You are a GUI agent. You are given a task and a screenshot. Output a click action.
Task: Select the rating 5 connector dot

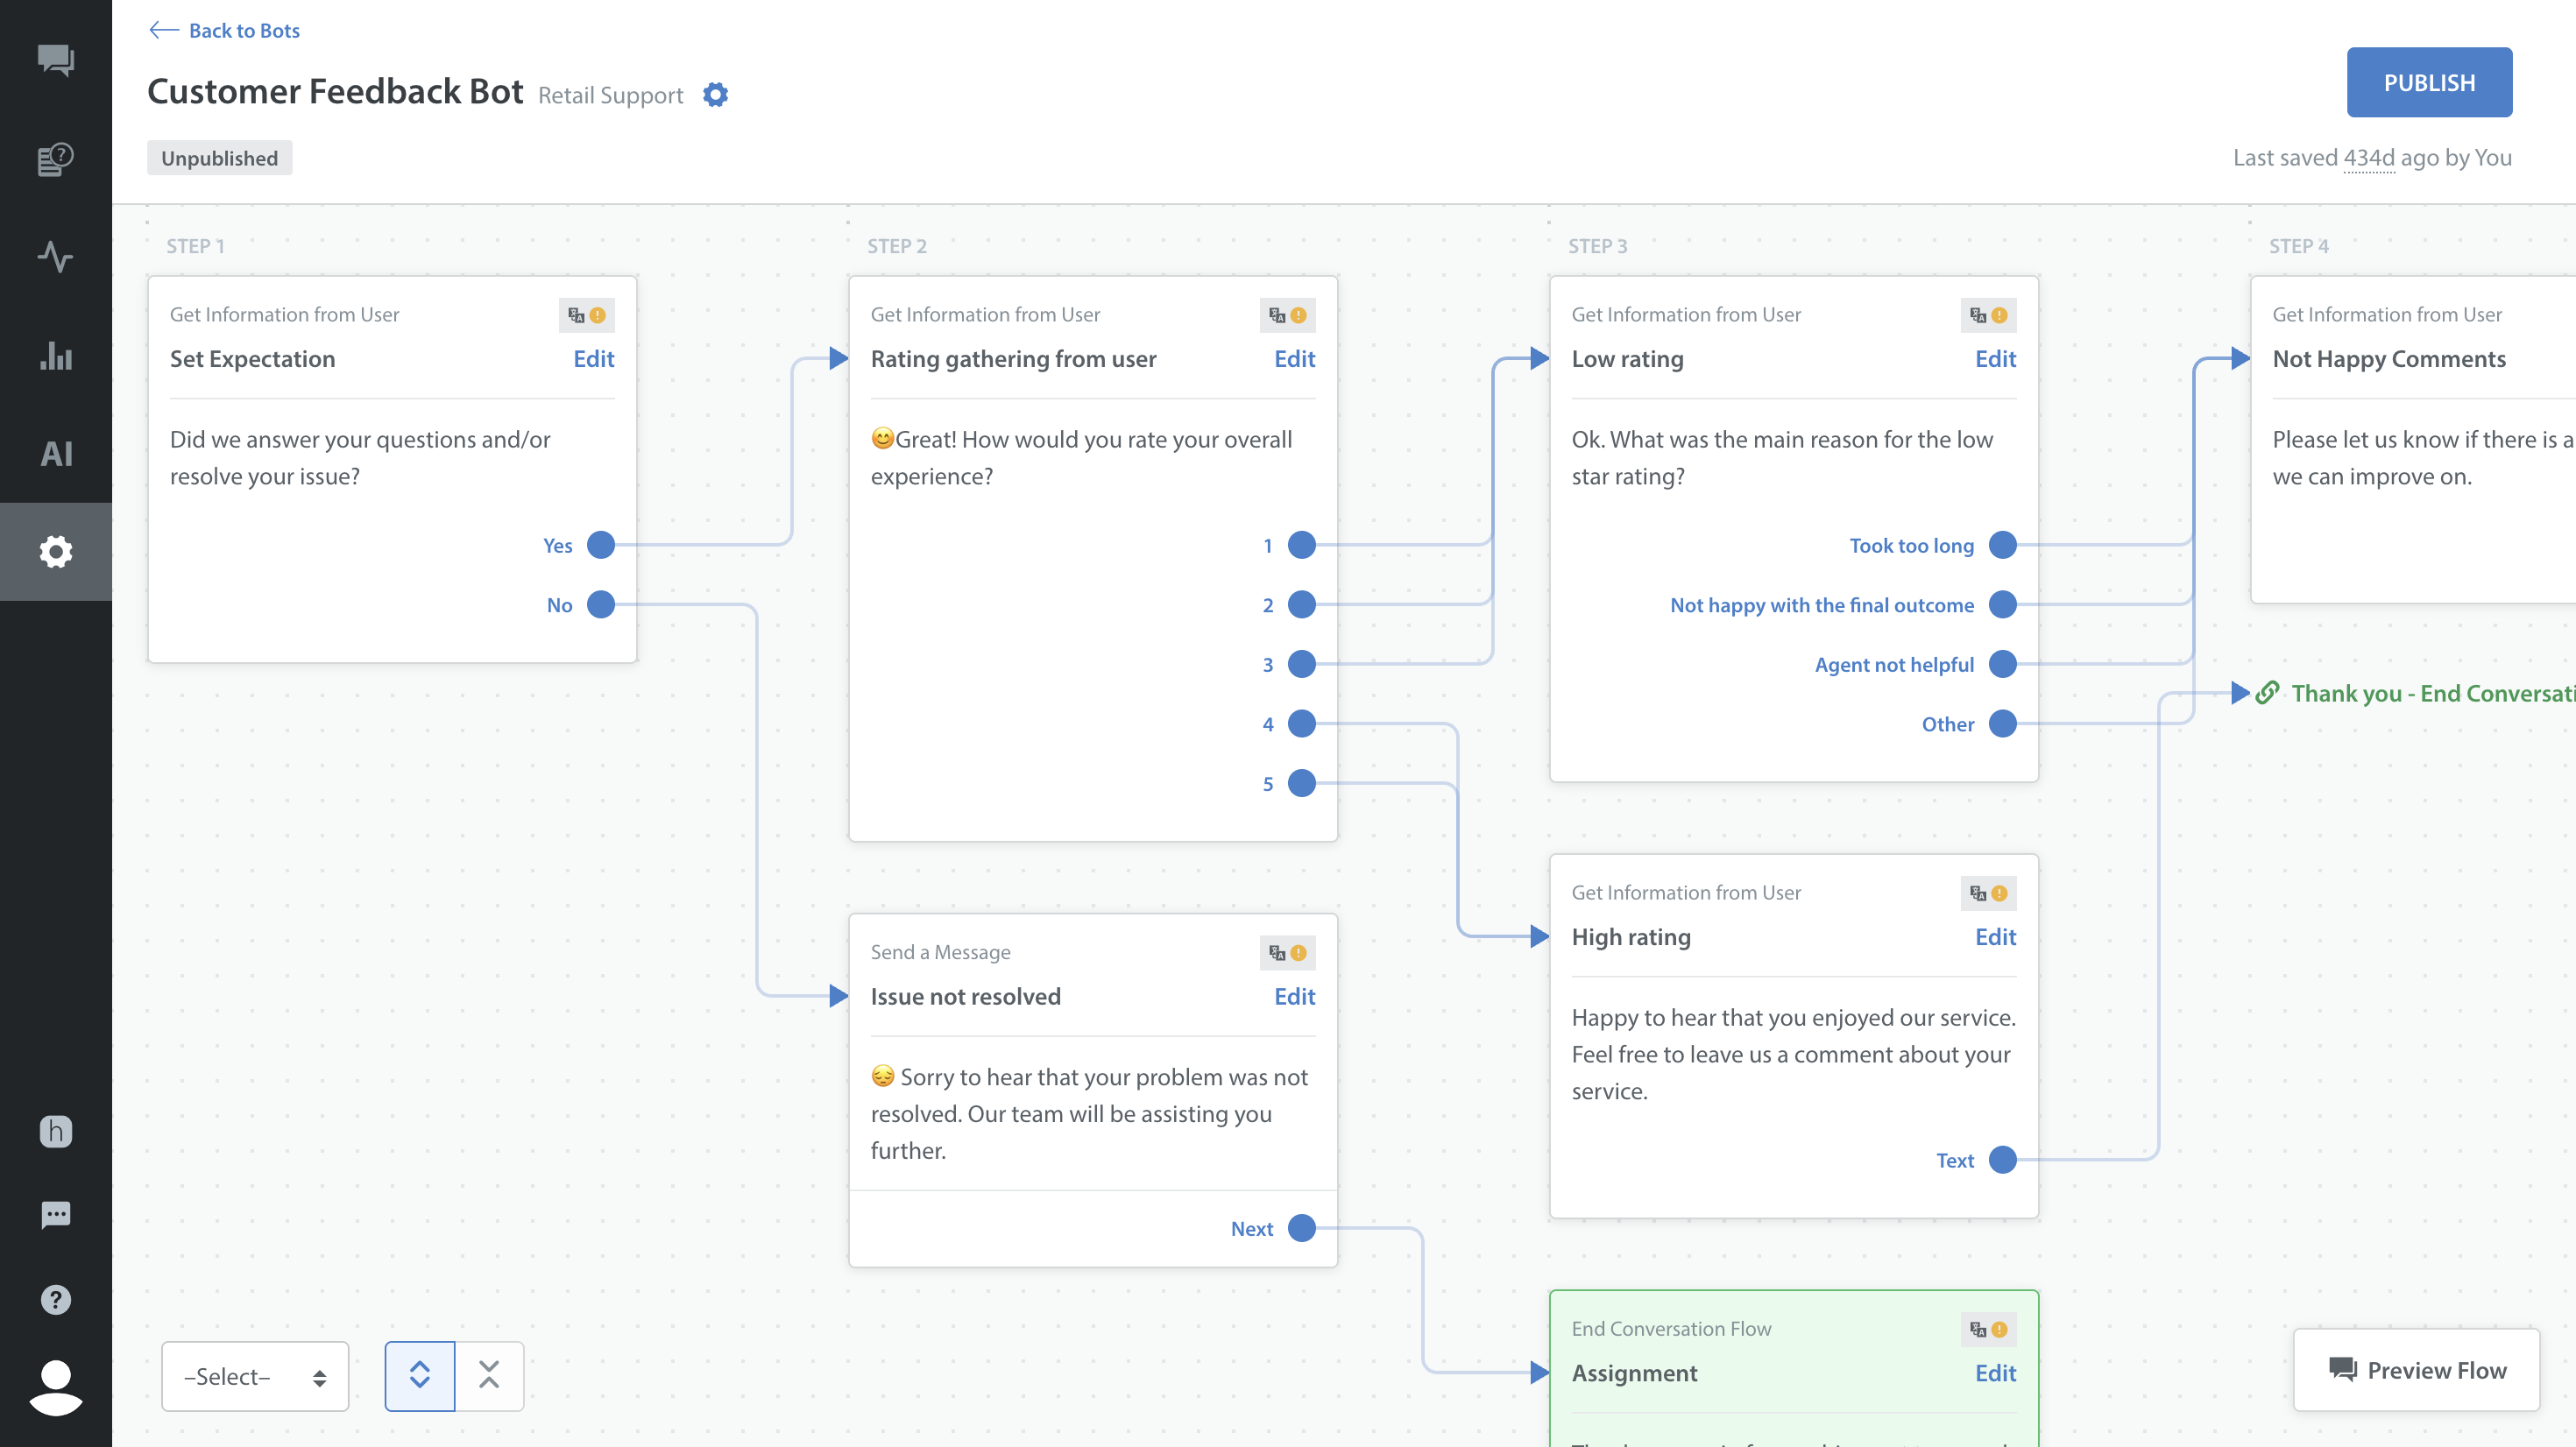pyautogui.click(x=1301, y=783)
